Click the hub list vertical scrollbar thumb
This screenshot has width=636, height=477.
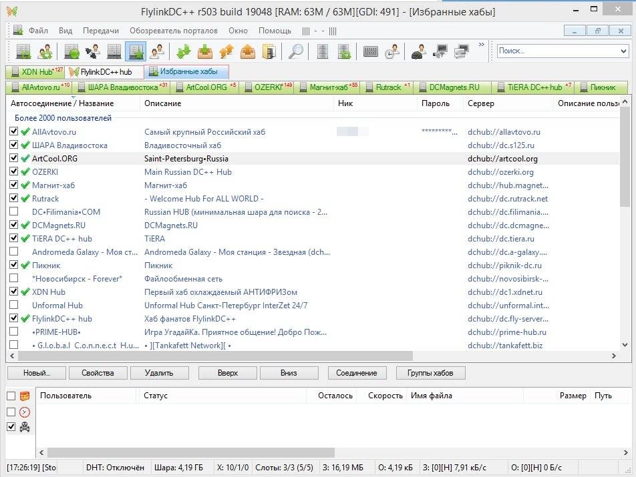click(x=625, y=158)
